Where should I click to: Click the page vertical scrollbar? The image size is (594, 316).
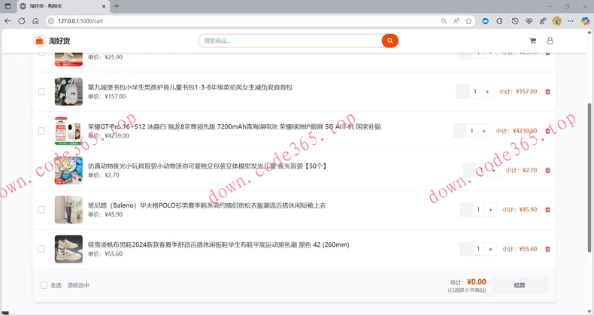click(x=589, y=178)
